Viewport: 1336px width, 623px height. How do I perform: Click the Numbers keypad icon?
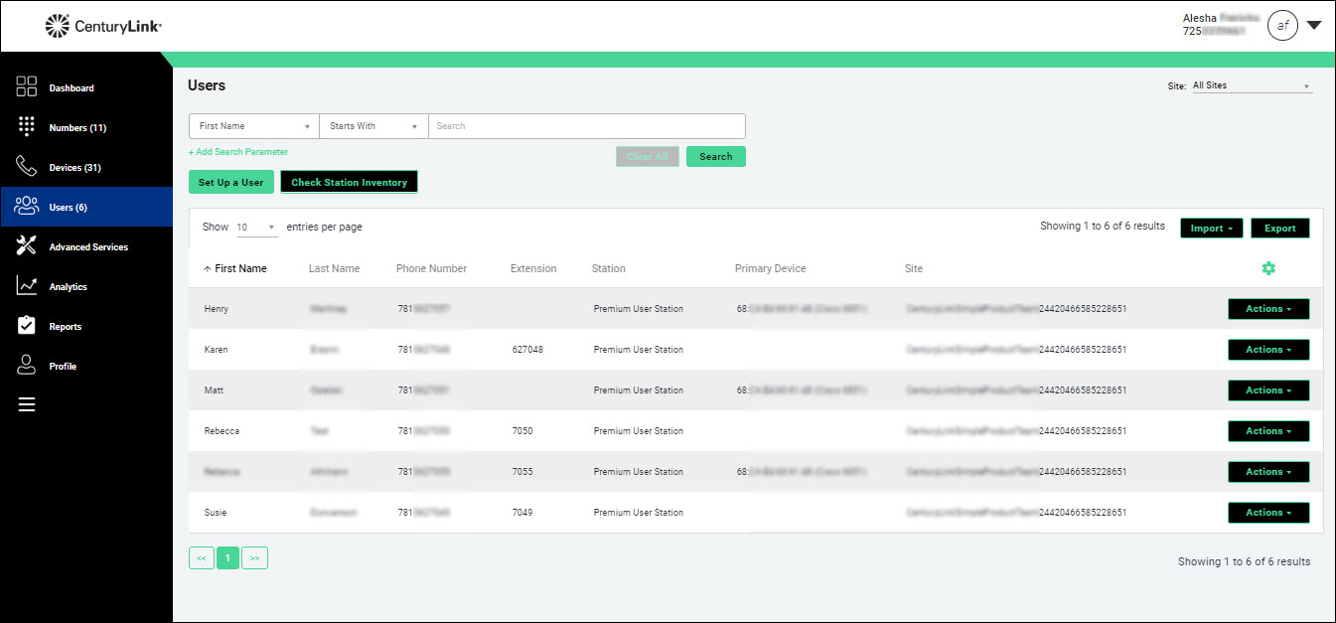coord(27,127)
